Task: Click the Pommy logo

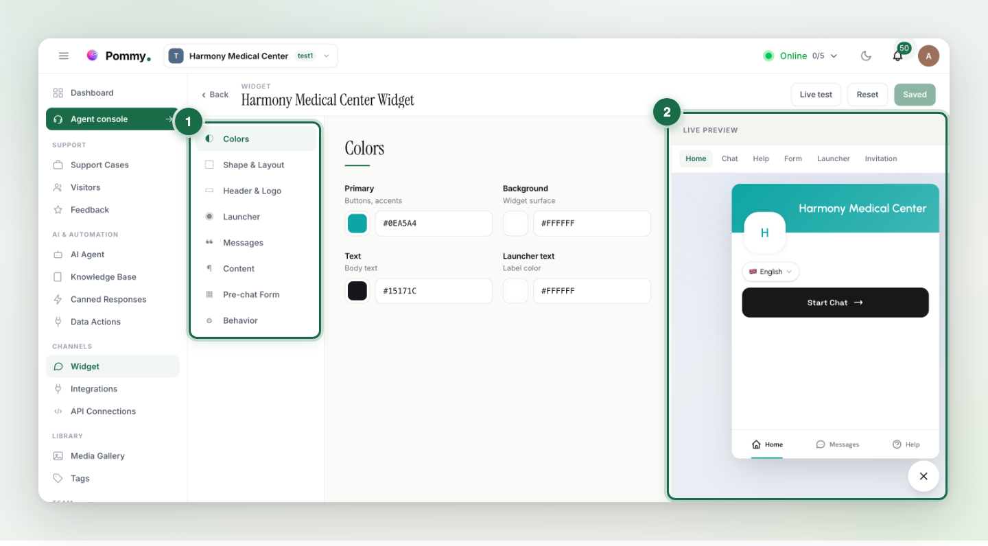Action: (118, 56)
